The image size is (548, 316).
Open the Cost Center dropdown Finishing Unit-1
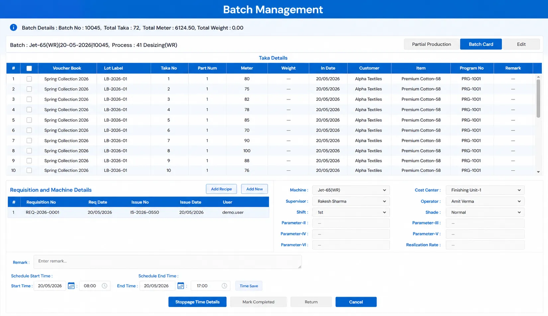pos(485,190)
